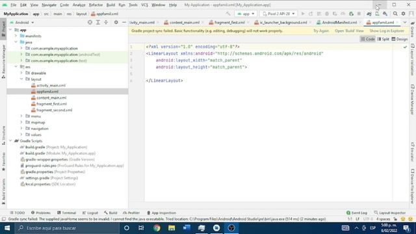Screen dimensions: 416x234
Task: Switch to the fragment_first.xml tab
Action: [x=229, y=23]
